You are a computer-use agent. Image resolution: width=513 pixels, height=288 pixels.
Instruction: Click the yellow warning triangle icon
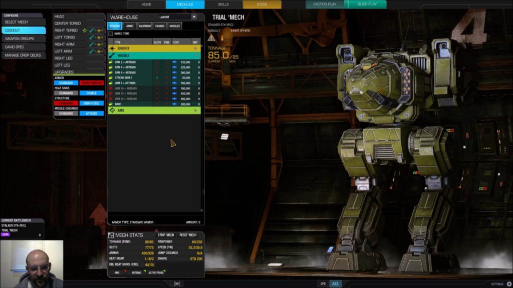point(212,38)
